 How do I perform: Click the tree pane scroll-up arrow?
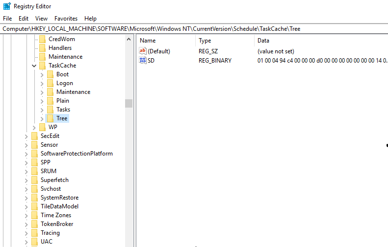pos(129,39)
